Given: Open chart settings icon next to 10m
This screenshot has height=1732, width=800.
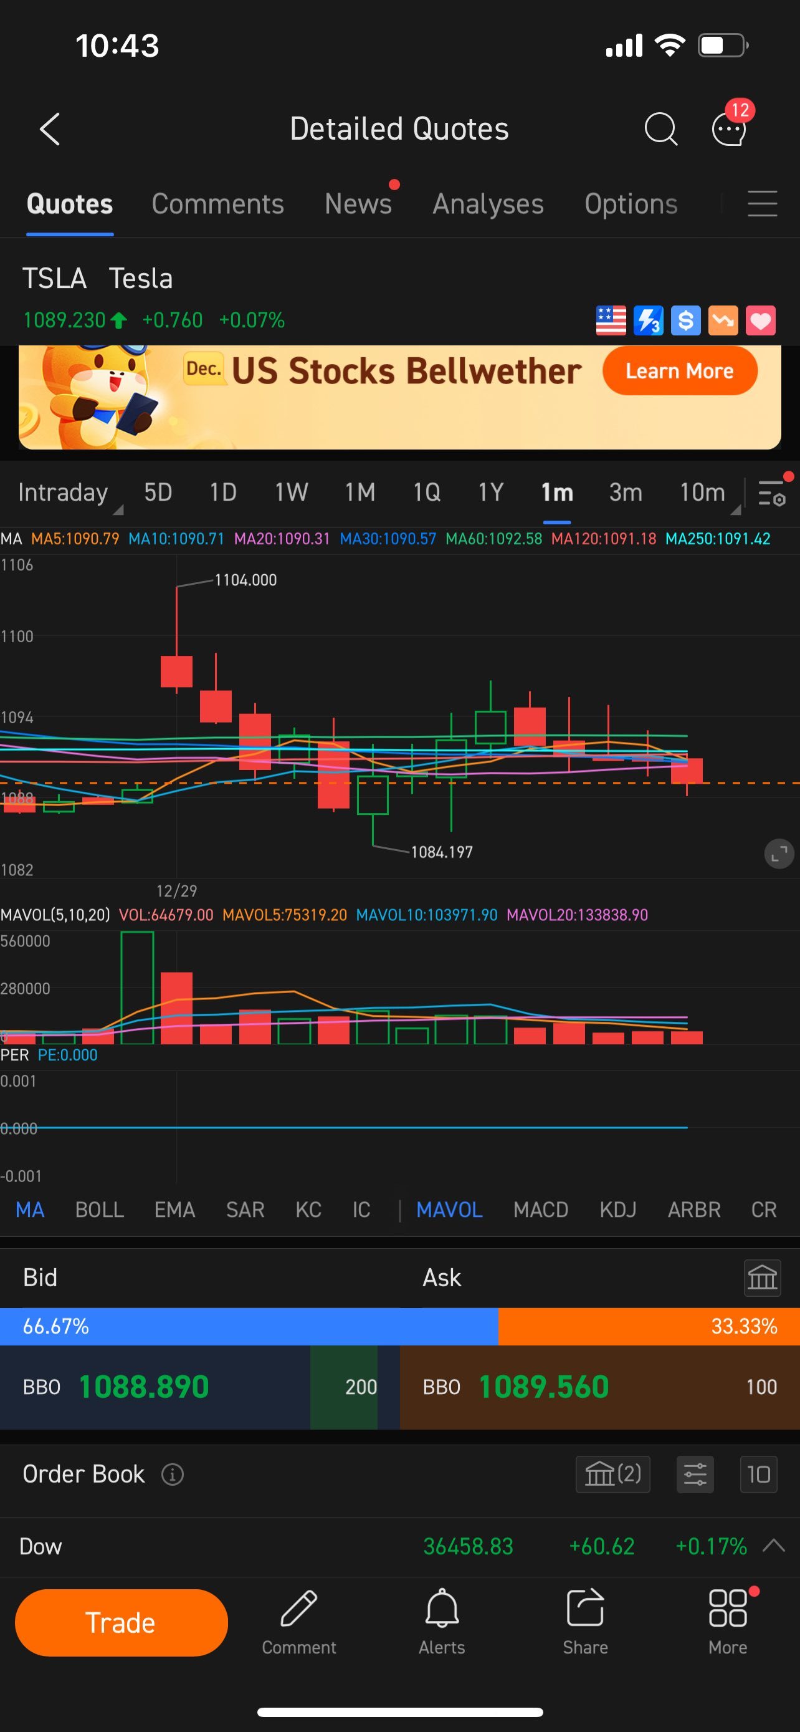Looking at the screenshot, I should click(x=773, y=493).
